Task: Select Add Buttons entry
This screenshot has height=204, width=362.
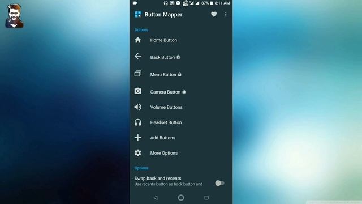Action: point(181,138)
